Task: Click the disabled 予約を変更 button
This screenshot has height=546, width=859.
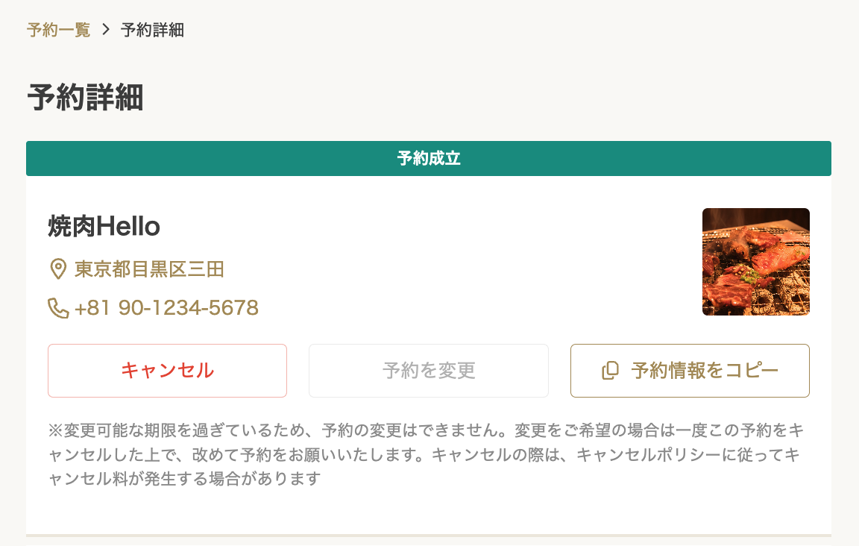Action: 429,371
